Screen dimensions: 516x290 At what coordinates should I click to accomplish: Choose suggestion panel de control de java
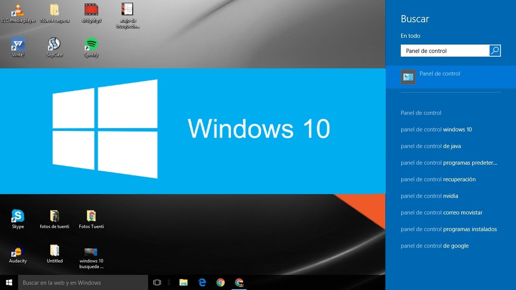tap(431, 146)
